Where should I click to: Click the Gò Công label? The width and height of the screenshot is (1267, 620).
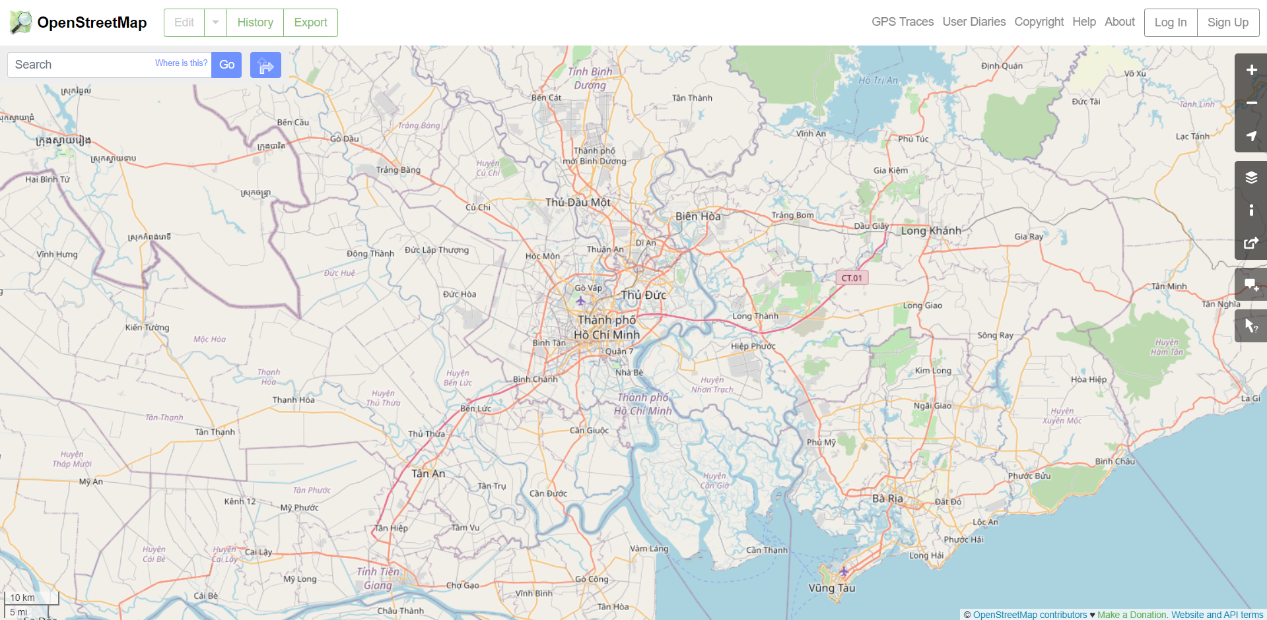coord(592,579)
